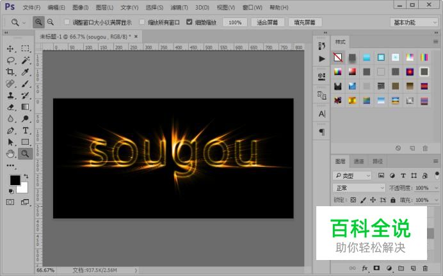The width and height of the screenshot is (443, 276).
Task: Select the Brush tool
Action: pyautogui.click(x=25, y=84)
